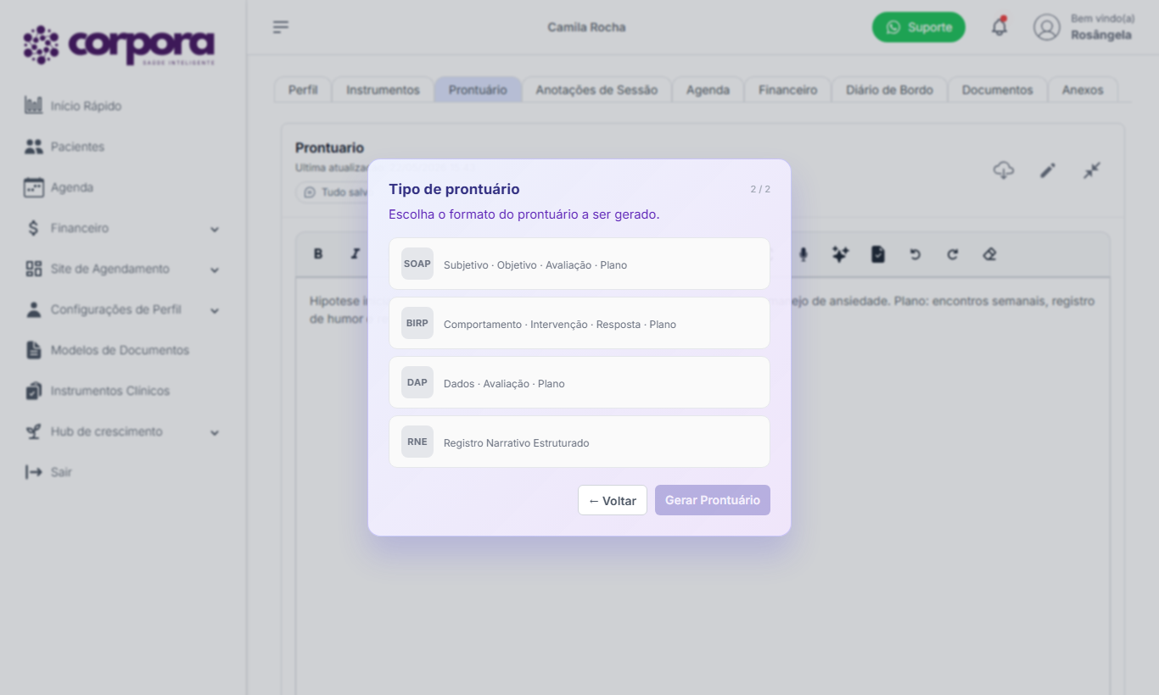Open the notifications bell icon
This screenshot has height=695, width=1159.
point(999,27)
